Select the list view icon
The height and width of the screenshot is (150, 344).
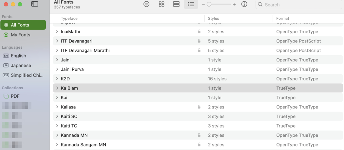[x=191, y=4]
